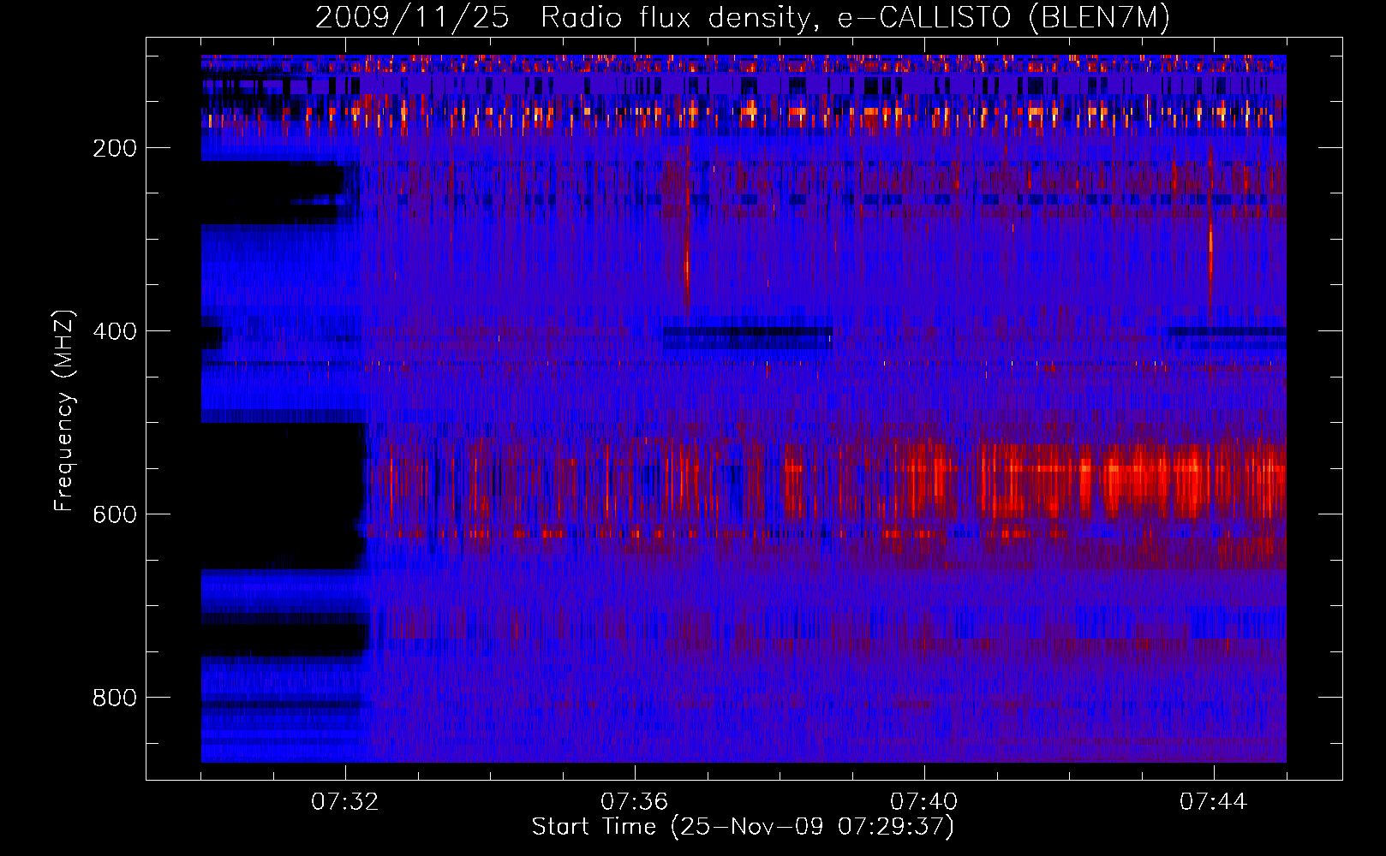Click the 200 frequency tick label
This screenshot has height=856, width=1386.
(x=115, y=148)
